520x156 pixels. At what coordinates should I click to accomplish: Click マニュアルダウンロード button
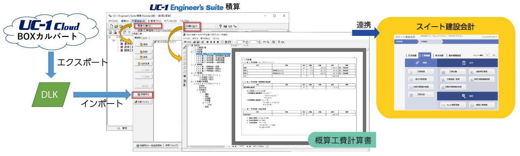pyautogui.click(x=490, y=36)
